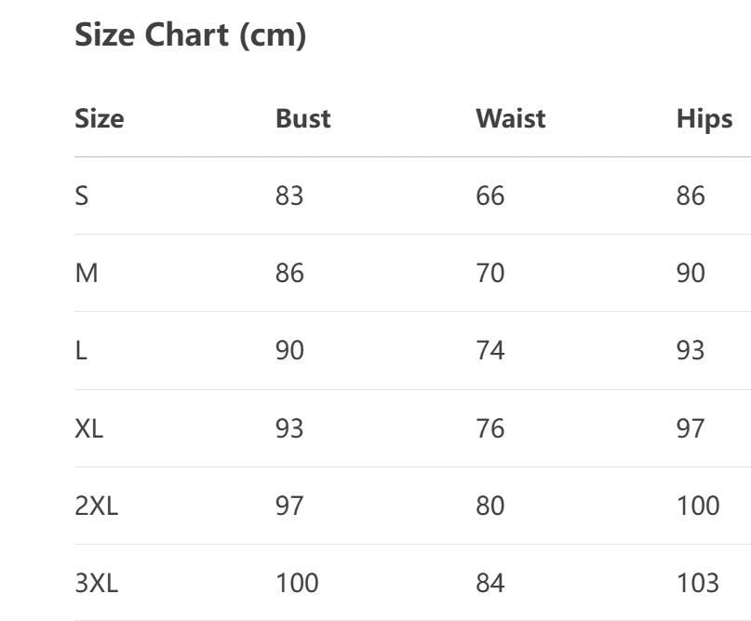Select the S size row label
Image resolution: width=751 pixels, height=621 pixels.
click(82, 196)
